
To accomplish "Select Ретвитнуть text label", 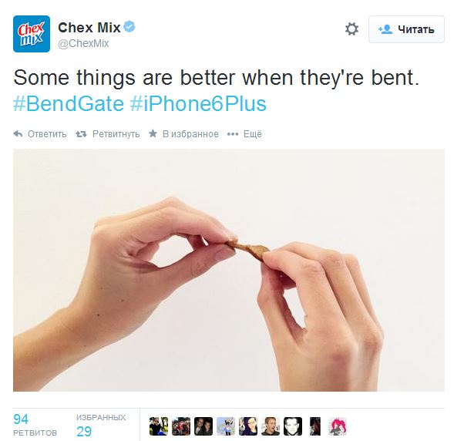I will click(116, 134).
